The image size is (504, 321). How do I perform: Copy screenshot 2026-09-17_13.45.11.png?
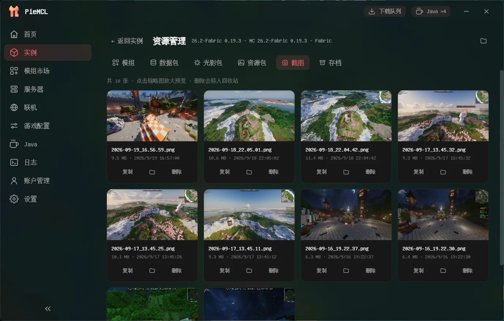(224, 270)
